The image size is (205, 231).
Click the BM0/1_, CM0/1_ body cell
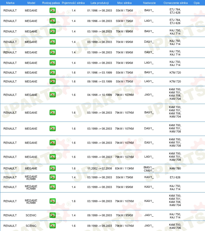pos(149,169)
